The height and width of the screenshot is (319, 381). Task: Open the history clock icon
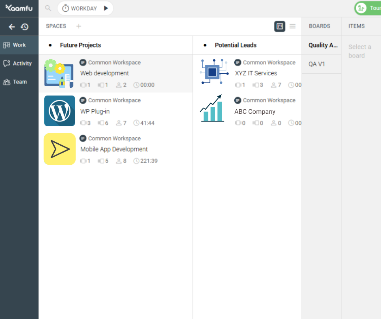click(x=25, y=27)
